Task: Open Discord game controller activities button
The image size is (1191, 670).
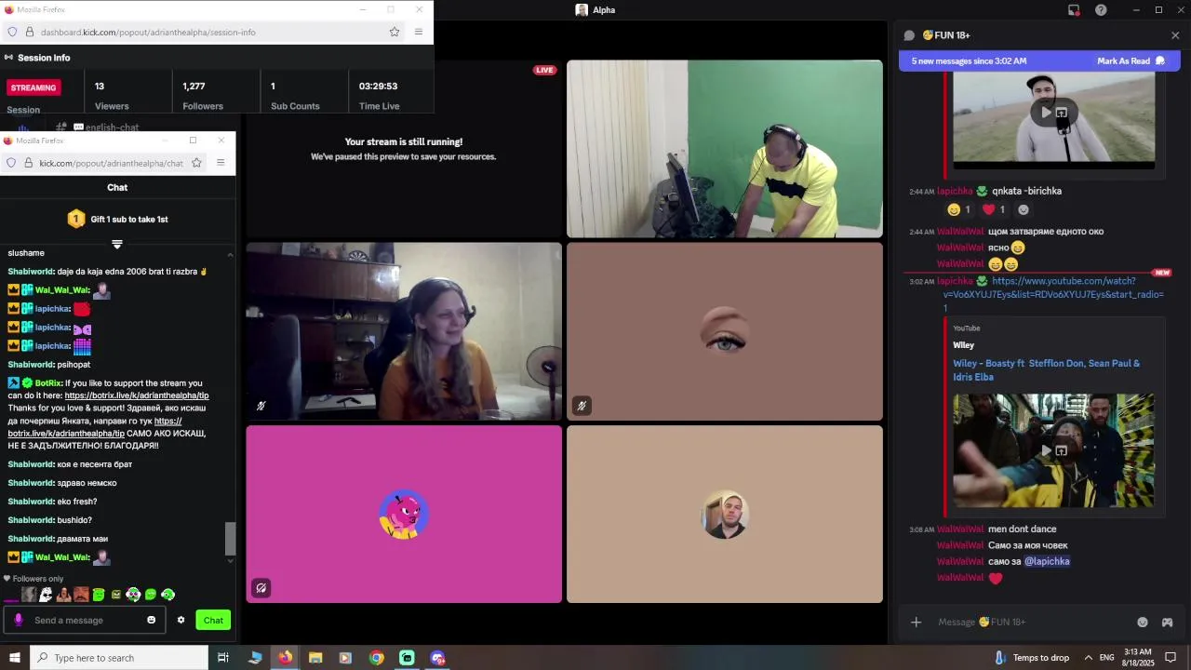Action: tap(1167, 622)
